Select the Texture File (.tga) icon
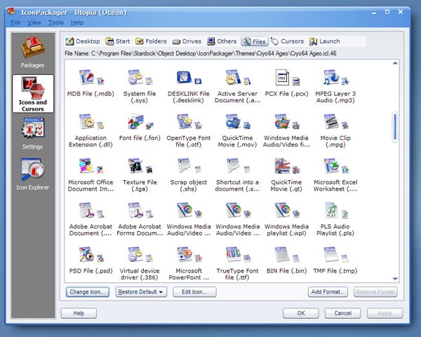The height and width of the screenshot is (337, 421). point(138,167)
